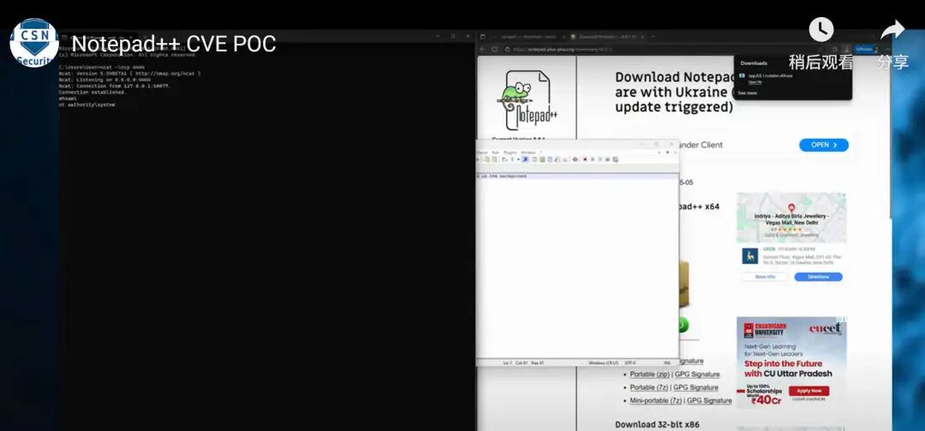Click the Store info button in map ad

(765, 277)
